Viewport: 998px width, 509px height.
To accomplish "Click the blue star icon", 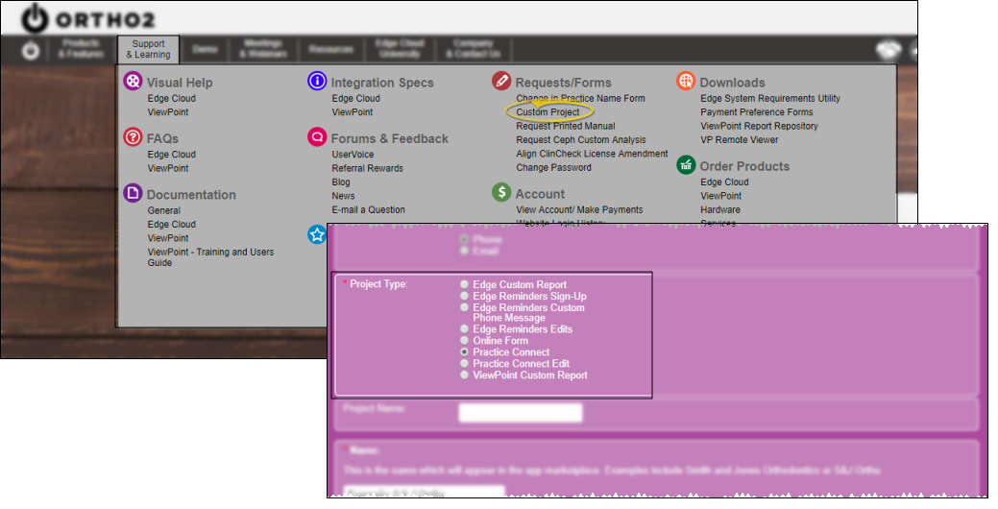I will tap(317, 234).
